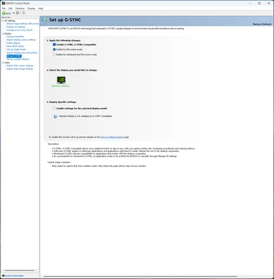
Task: Collapse the Video tree node
Action: [3, 63]
